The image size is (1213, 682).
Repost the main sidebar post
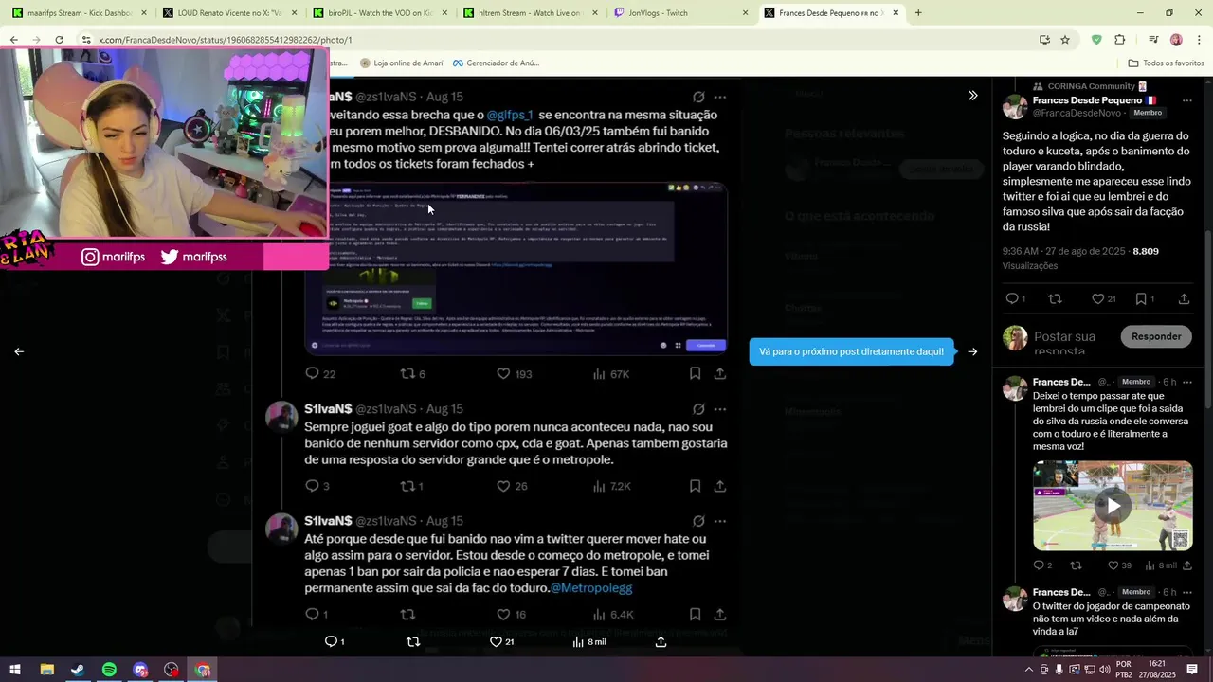point(1055,298)
